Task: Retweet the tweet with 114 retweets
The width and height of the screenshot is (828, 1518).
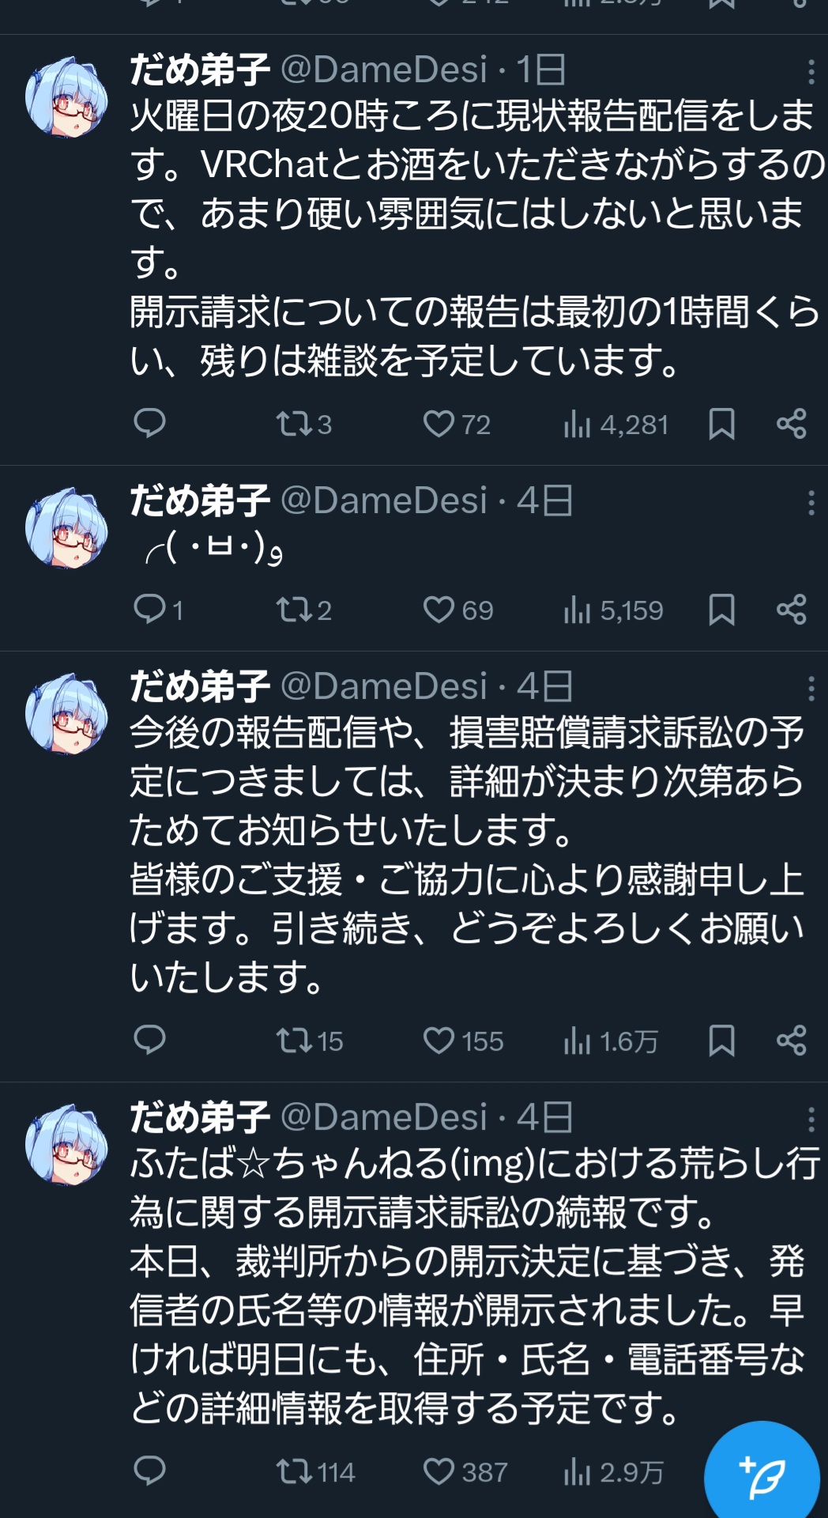Action: (x=295, y=1471)
